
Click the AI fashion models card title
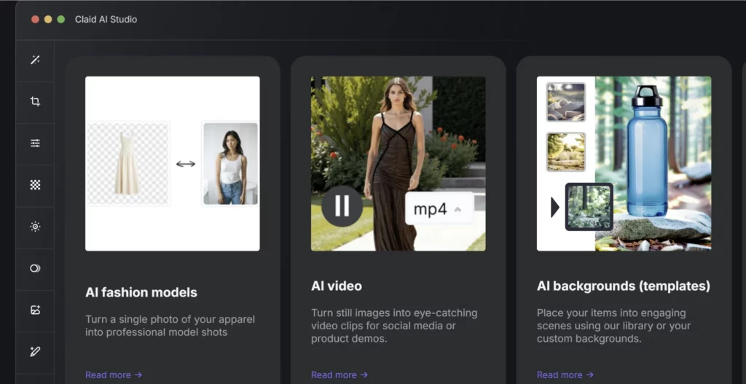coord(141,293)
